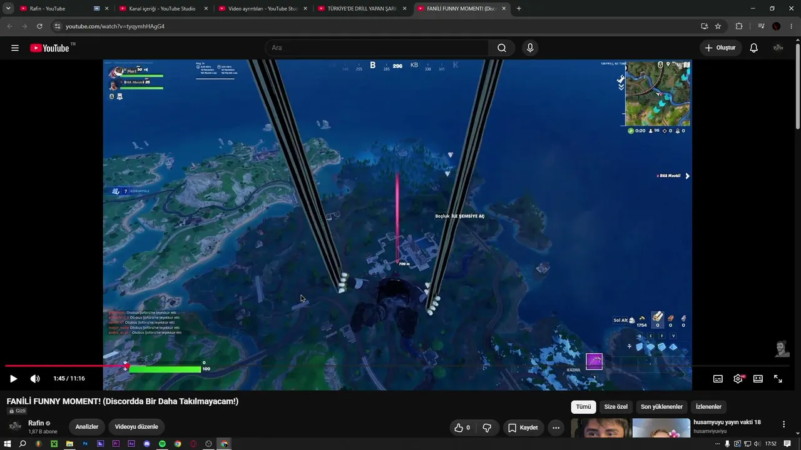
Task: Open the media controls icon
Action: 761,26
